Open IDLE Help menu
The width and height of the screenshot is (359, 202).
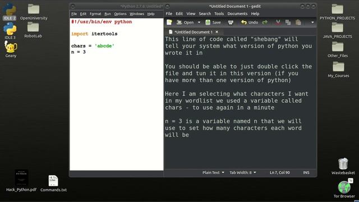pos(151,14)
